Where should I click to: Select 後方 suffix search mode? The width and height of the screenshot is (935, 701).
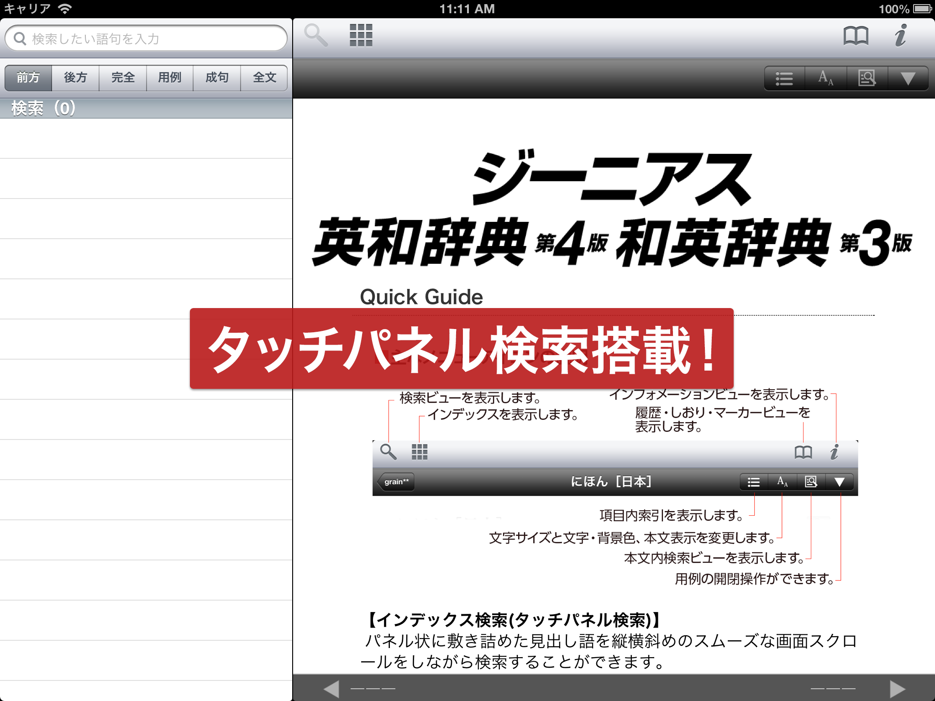click(75, 78)
